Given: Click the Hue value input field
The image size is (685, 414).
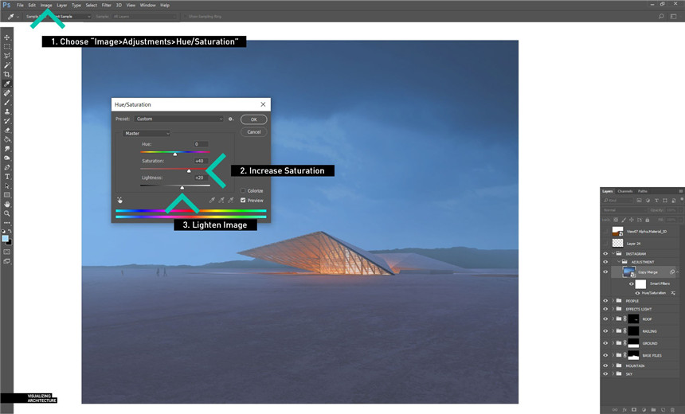Looking at the screenshot, I should (199, 144).
